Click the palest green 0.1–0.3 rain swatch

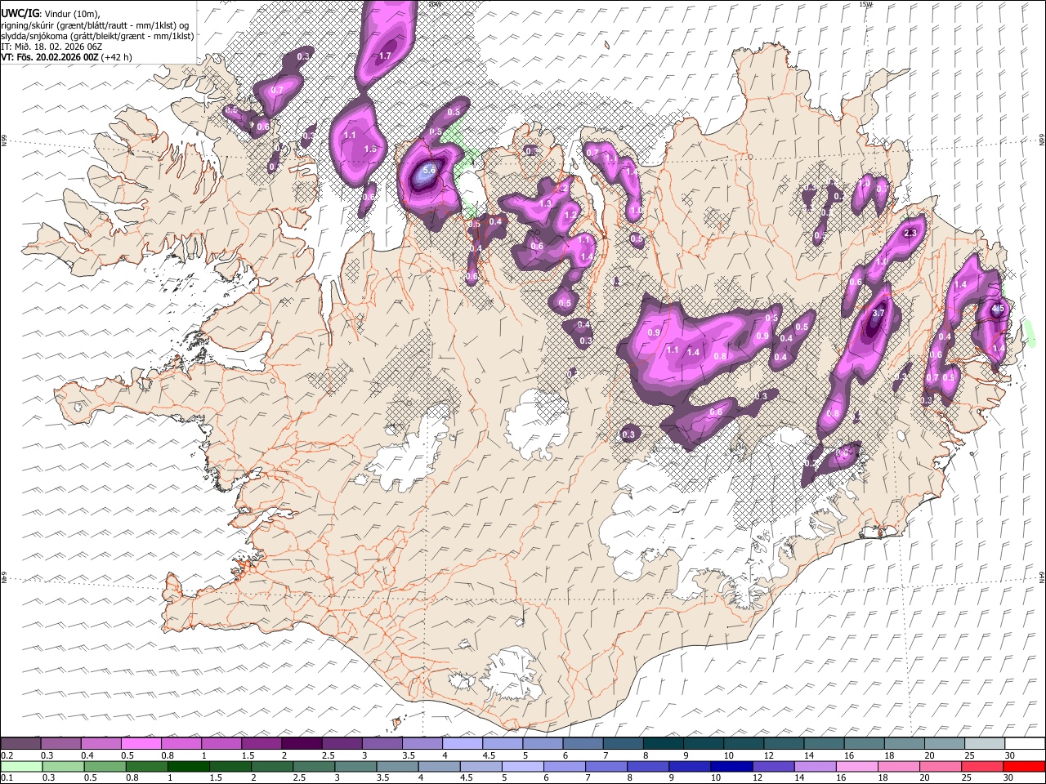click(x=22, y=766)
